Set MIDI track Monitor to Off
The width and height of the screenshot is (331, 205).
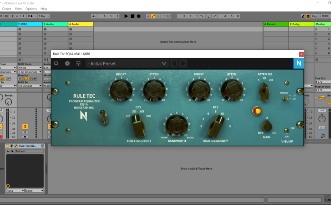pyautogui.click(x=34, y=79)
